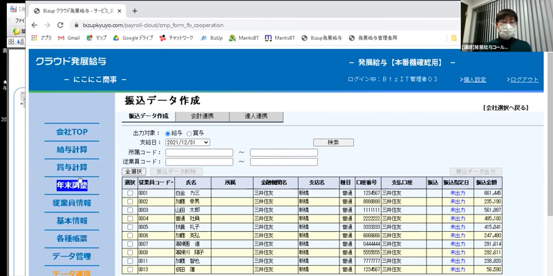
Task: Open 賞与計算 in the sidebar
Action: [72, 167]
